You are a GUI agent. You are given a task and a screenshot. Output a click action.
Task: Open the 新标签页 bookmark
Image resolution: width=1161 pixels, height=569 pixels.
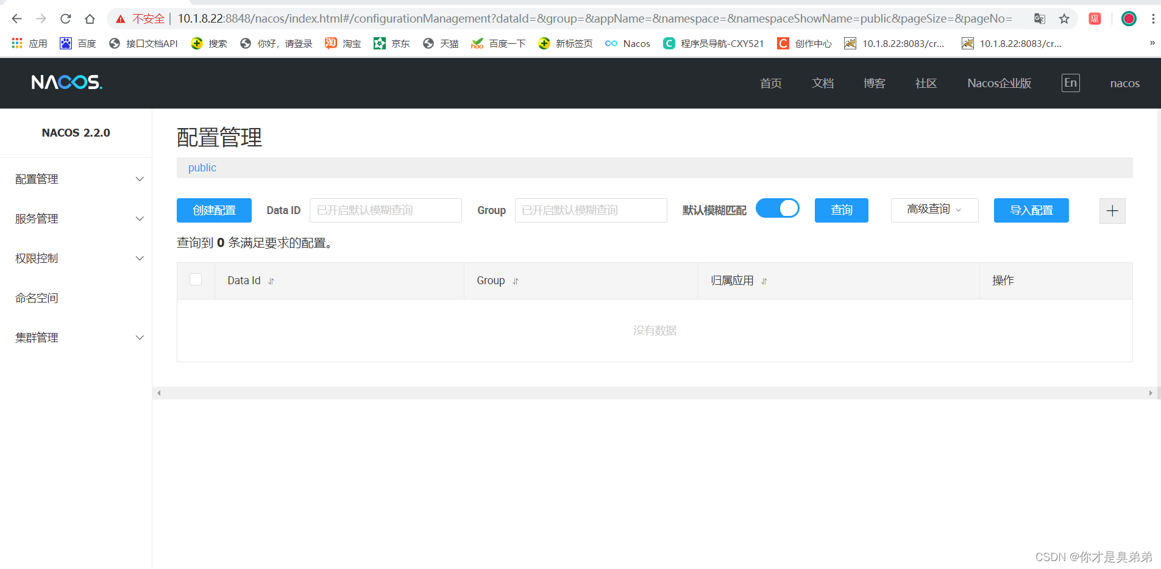[566, 43]
